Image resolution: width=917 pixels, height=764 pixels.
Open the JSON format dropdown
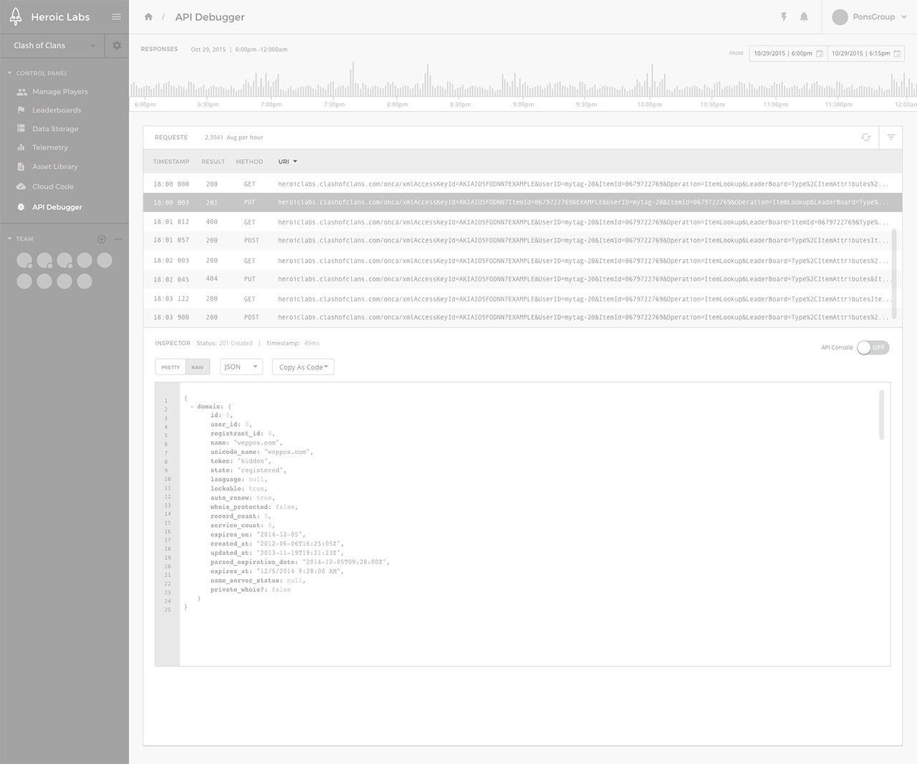click(241, 367)
